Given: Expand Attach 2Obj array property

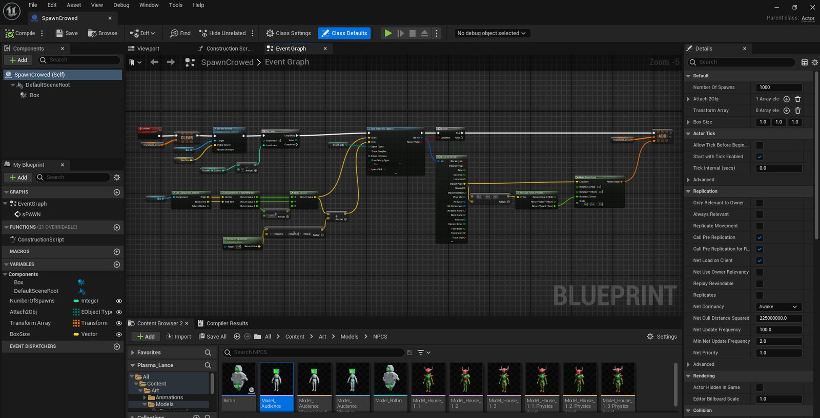Looking at the screenshot, I should coord(688,99).
